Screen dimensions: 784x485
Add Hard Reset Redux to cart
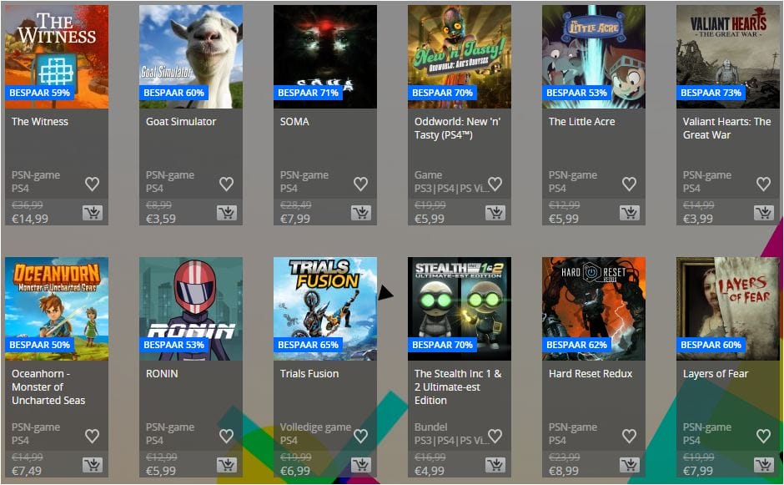point(630,465)
